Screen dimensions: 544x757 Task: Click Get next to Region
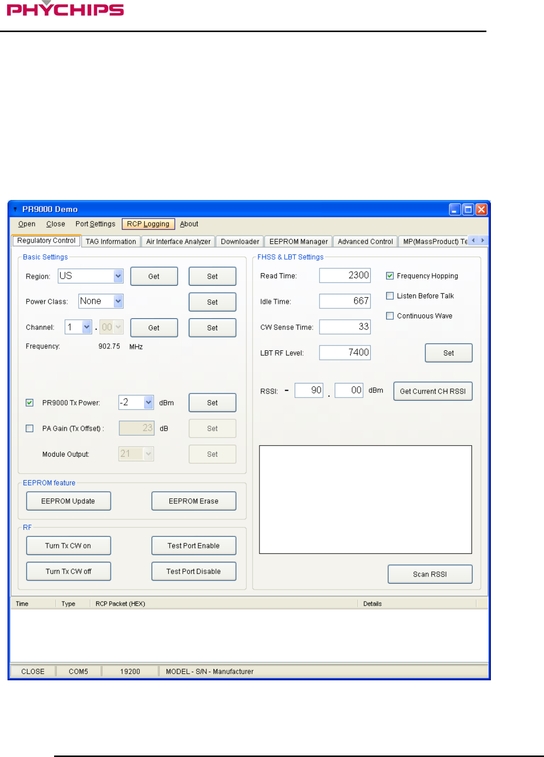(x=154, y=276)
